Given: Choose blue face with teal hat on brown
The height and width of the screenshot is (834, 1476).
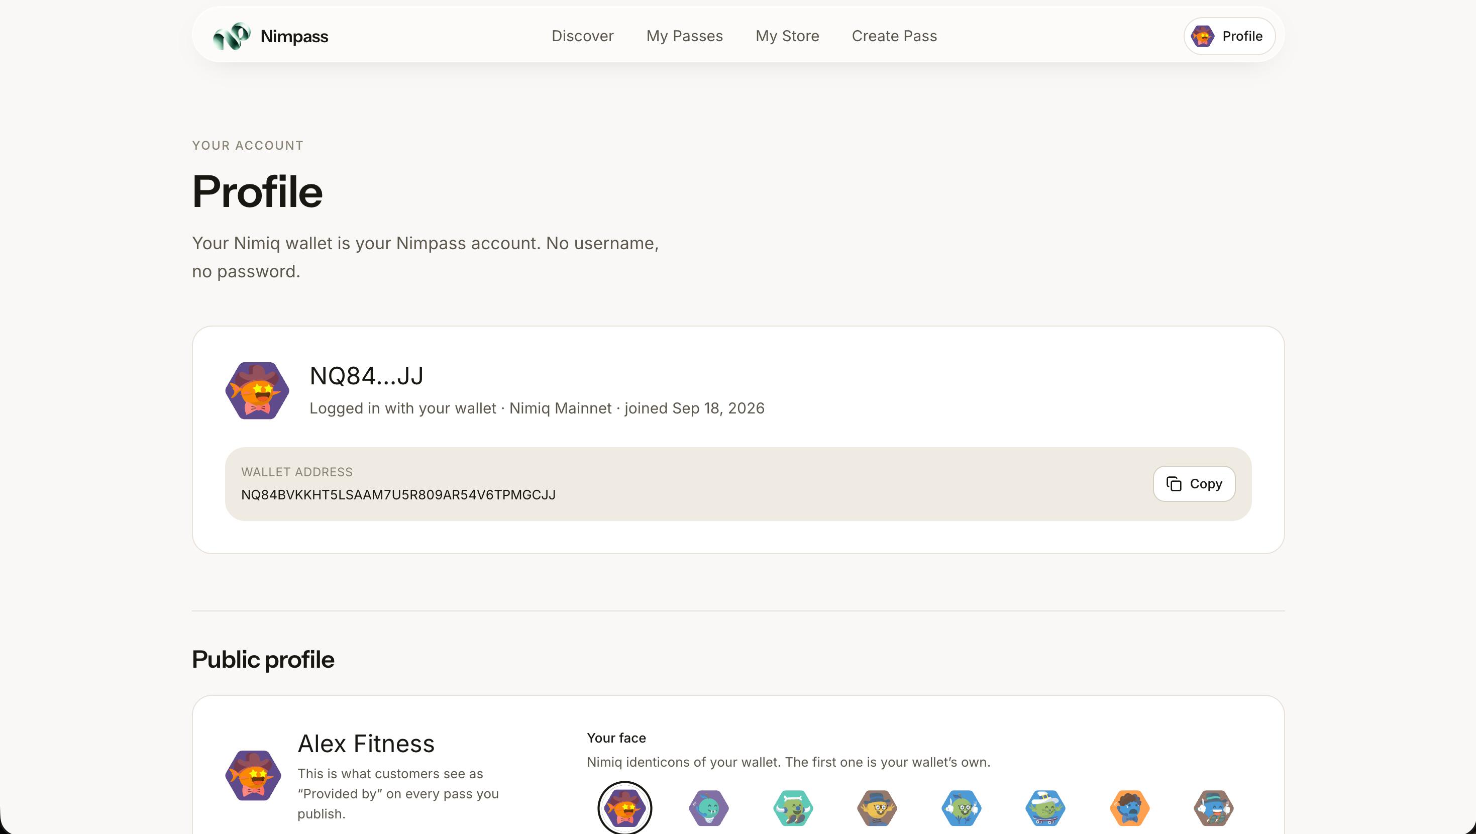Looking at the screenshot, I should (1214, 808).
